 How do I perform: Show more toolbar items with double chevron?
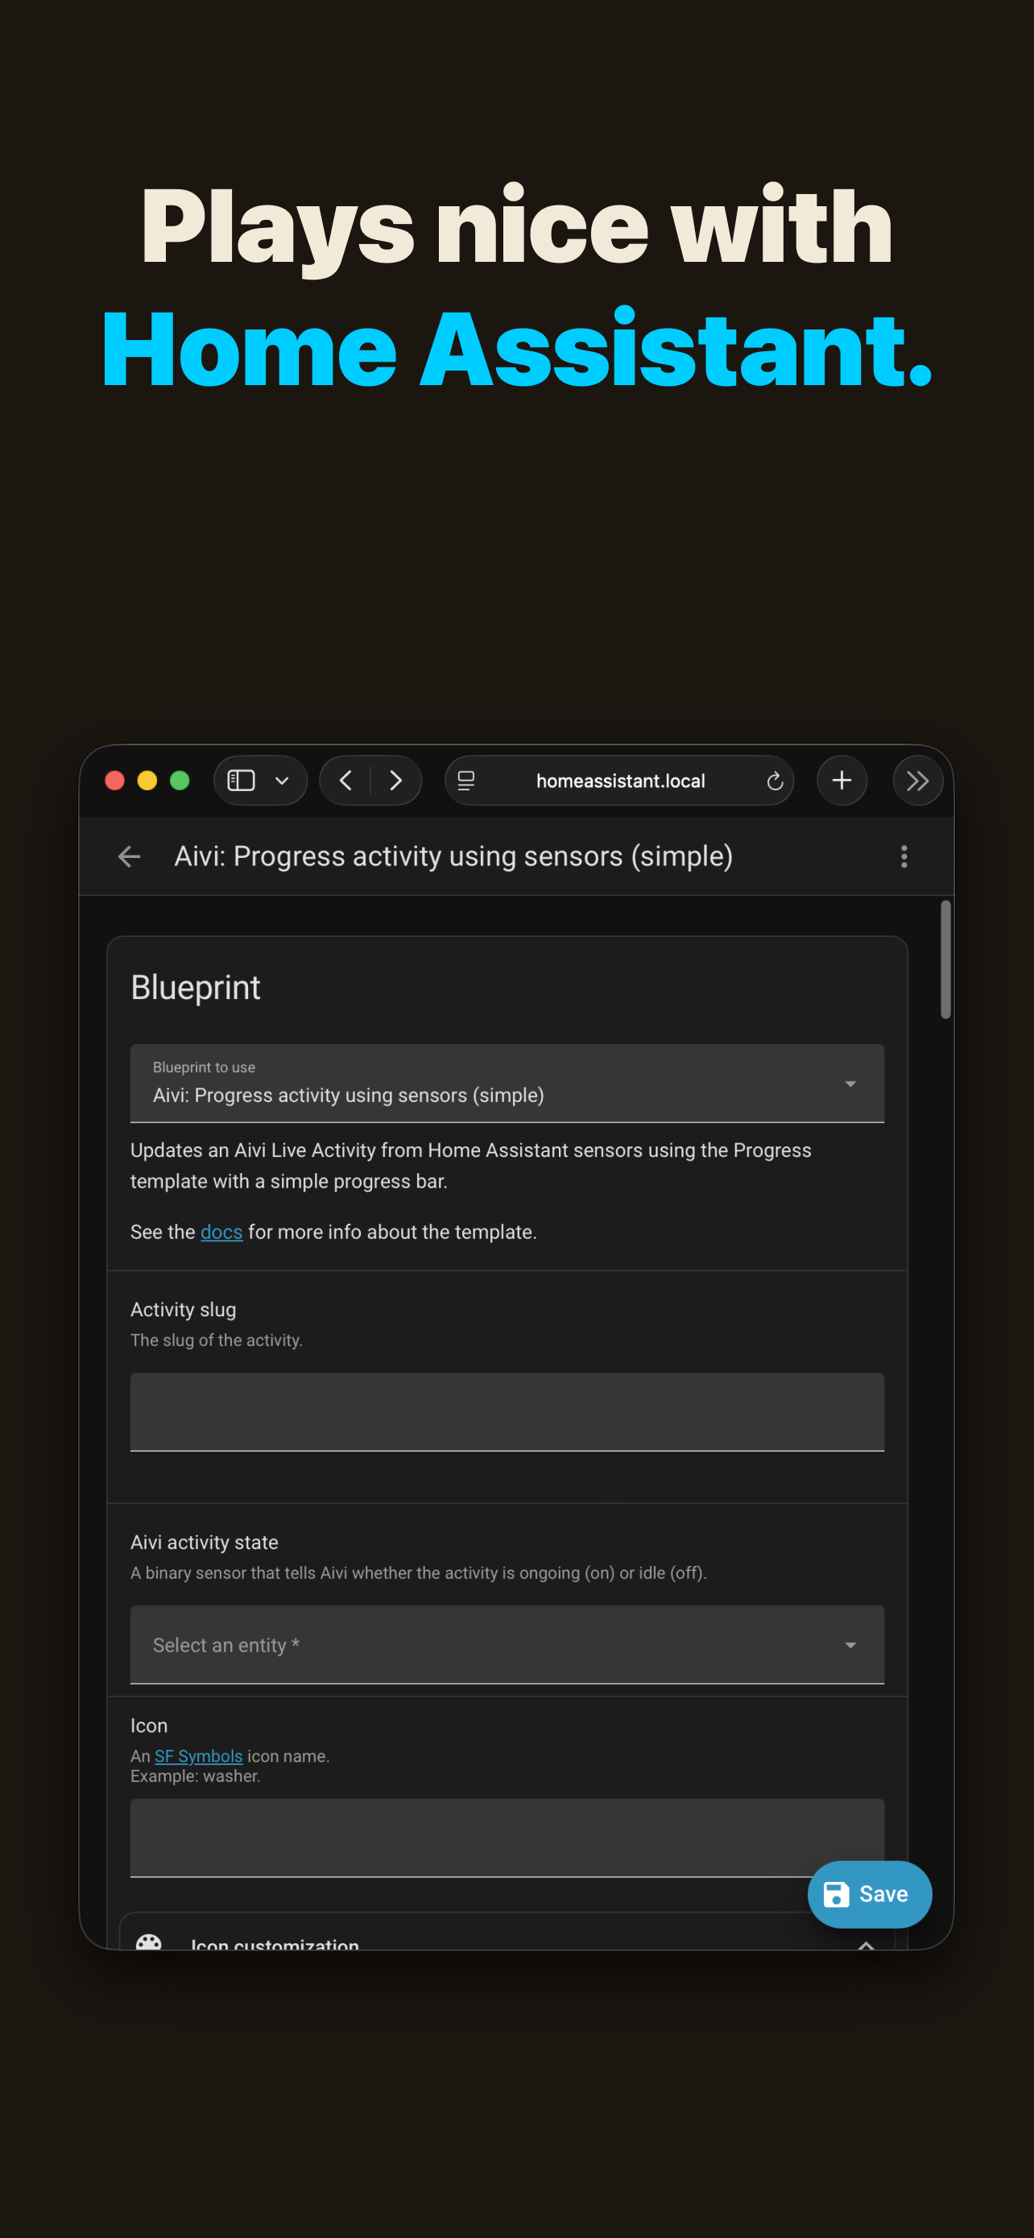tap(918, 781)
